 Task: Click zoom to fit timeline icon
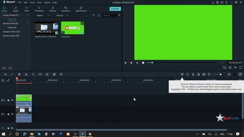coord(204,75)
